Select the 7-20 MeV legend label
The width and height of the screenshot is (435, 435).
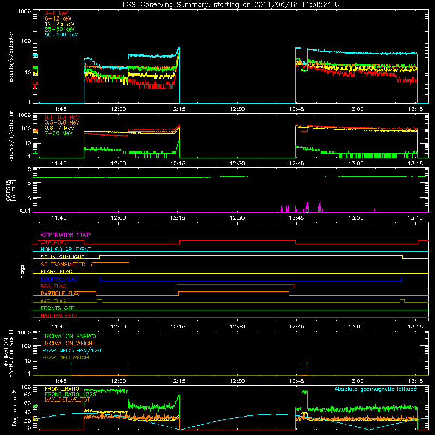point(58,133)
